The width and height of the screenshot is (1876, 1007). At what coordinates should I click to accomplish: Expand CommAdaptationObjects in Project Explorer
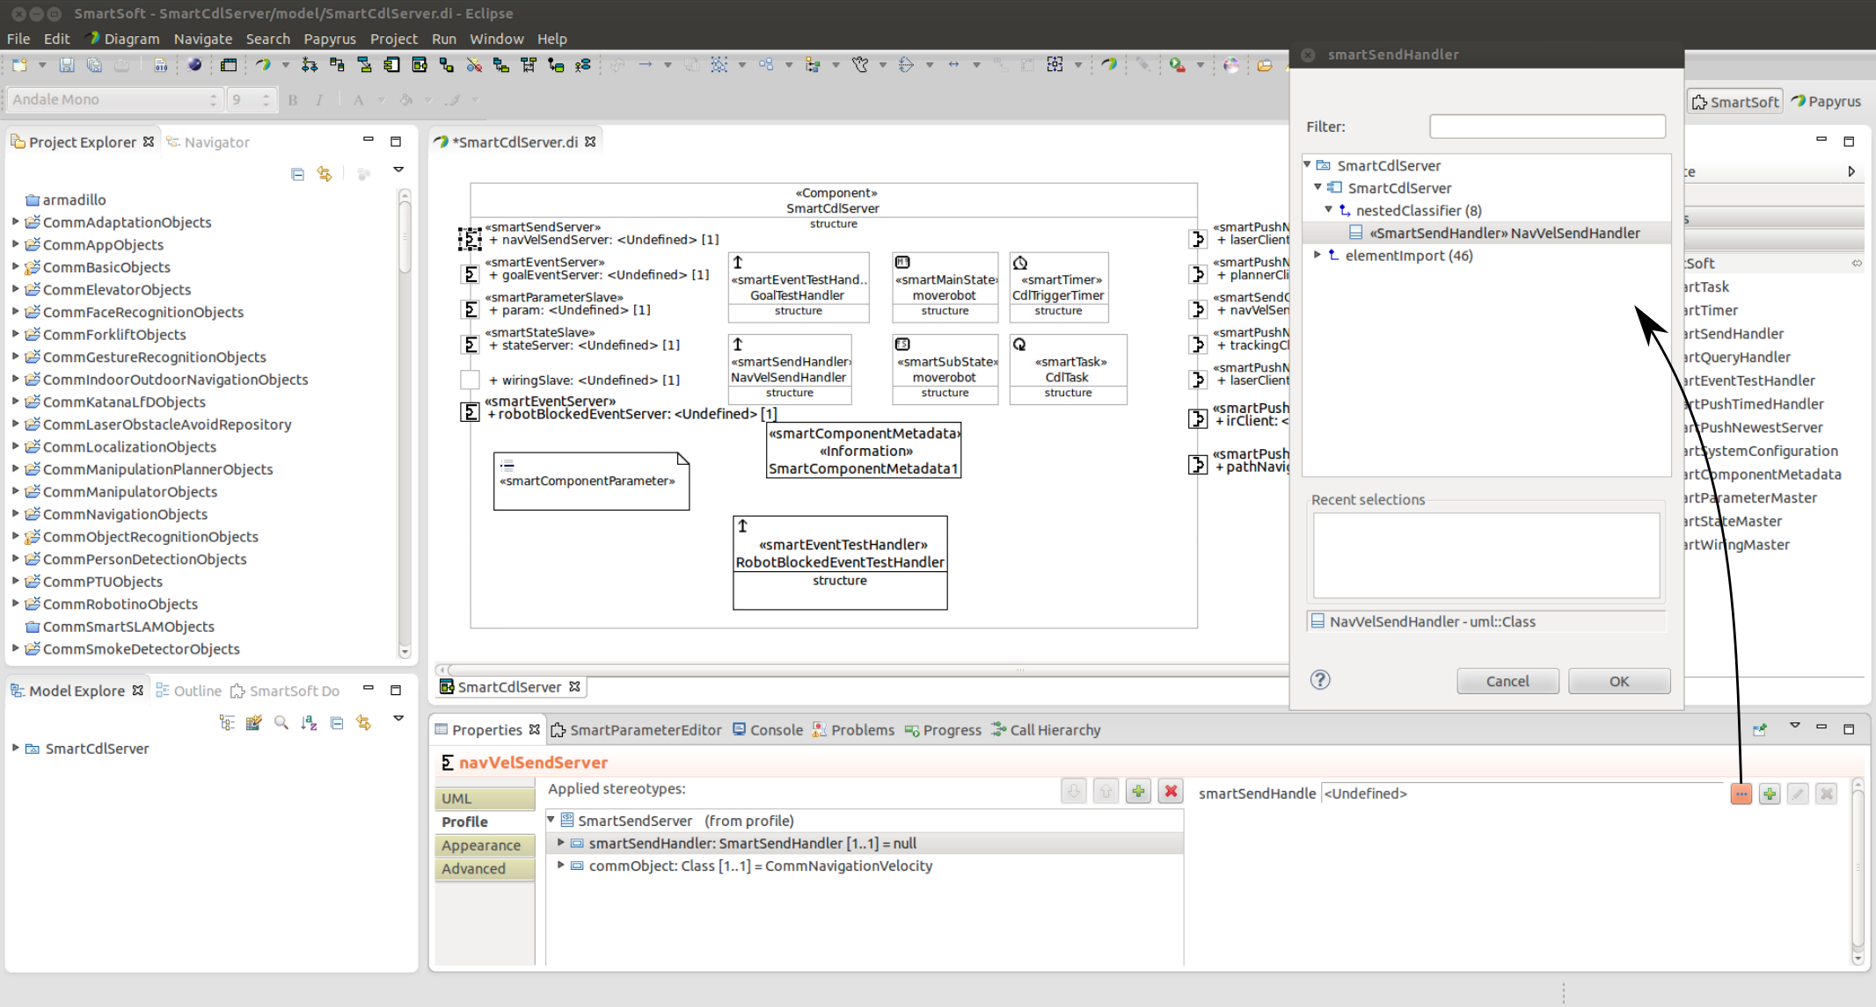pyautogui.click(x=15, y=221)
